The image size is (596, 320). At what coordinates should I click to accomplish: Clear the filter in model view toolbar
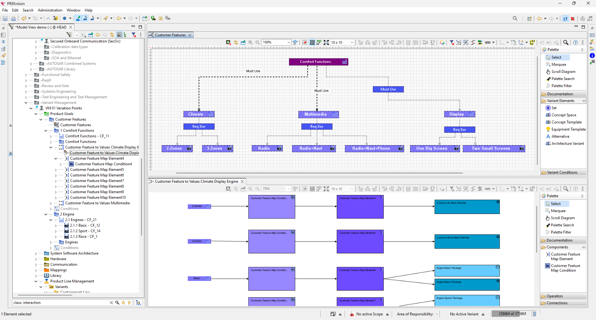tap(134, 35)
